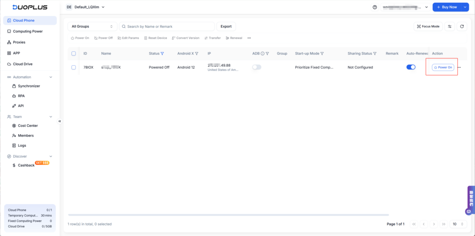Click the Power On toolbar action
This screenshot has width=475, height=236.
coord(80,38)
